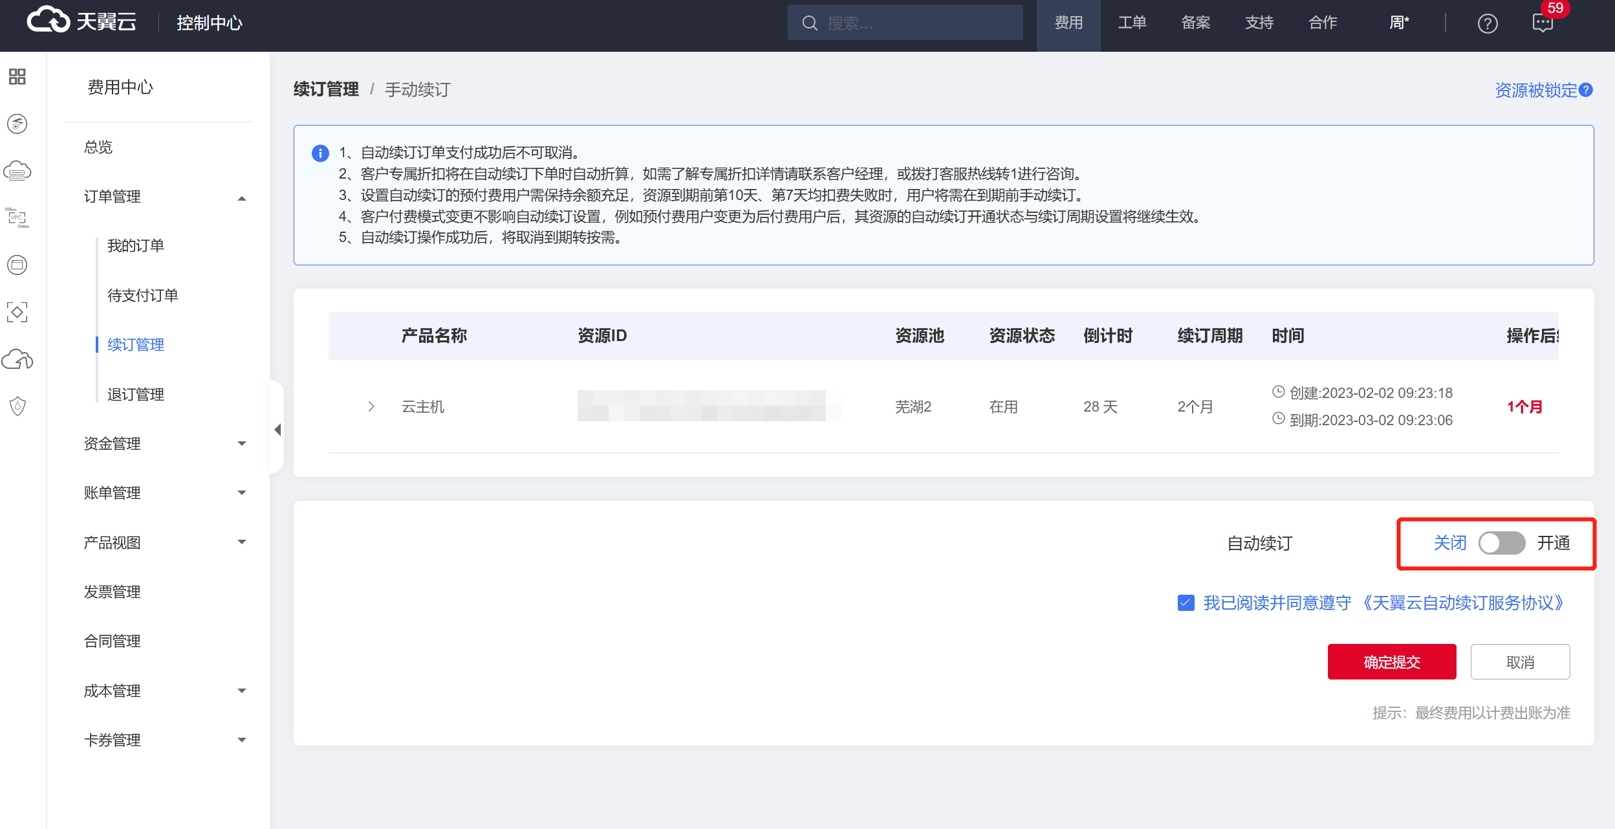
Task: Open the messages icon with 59 badge
Action: [1543, 24]
